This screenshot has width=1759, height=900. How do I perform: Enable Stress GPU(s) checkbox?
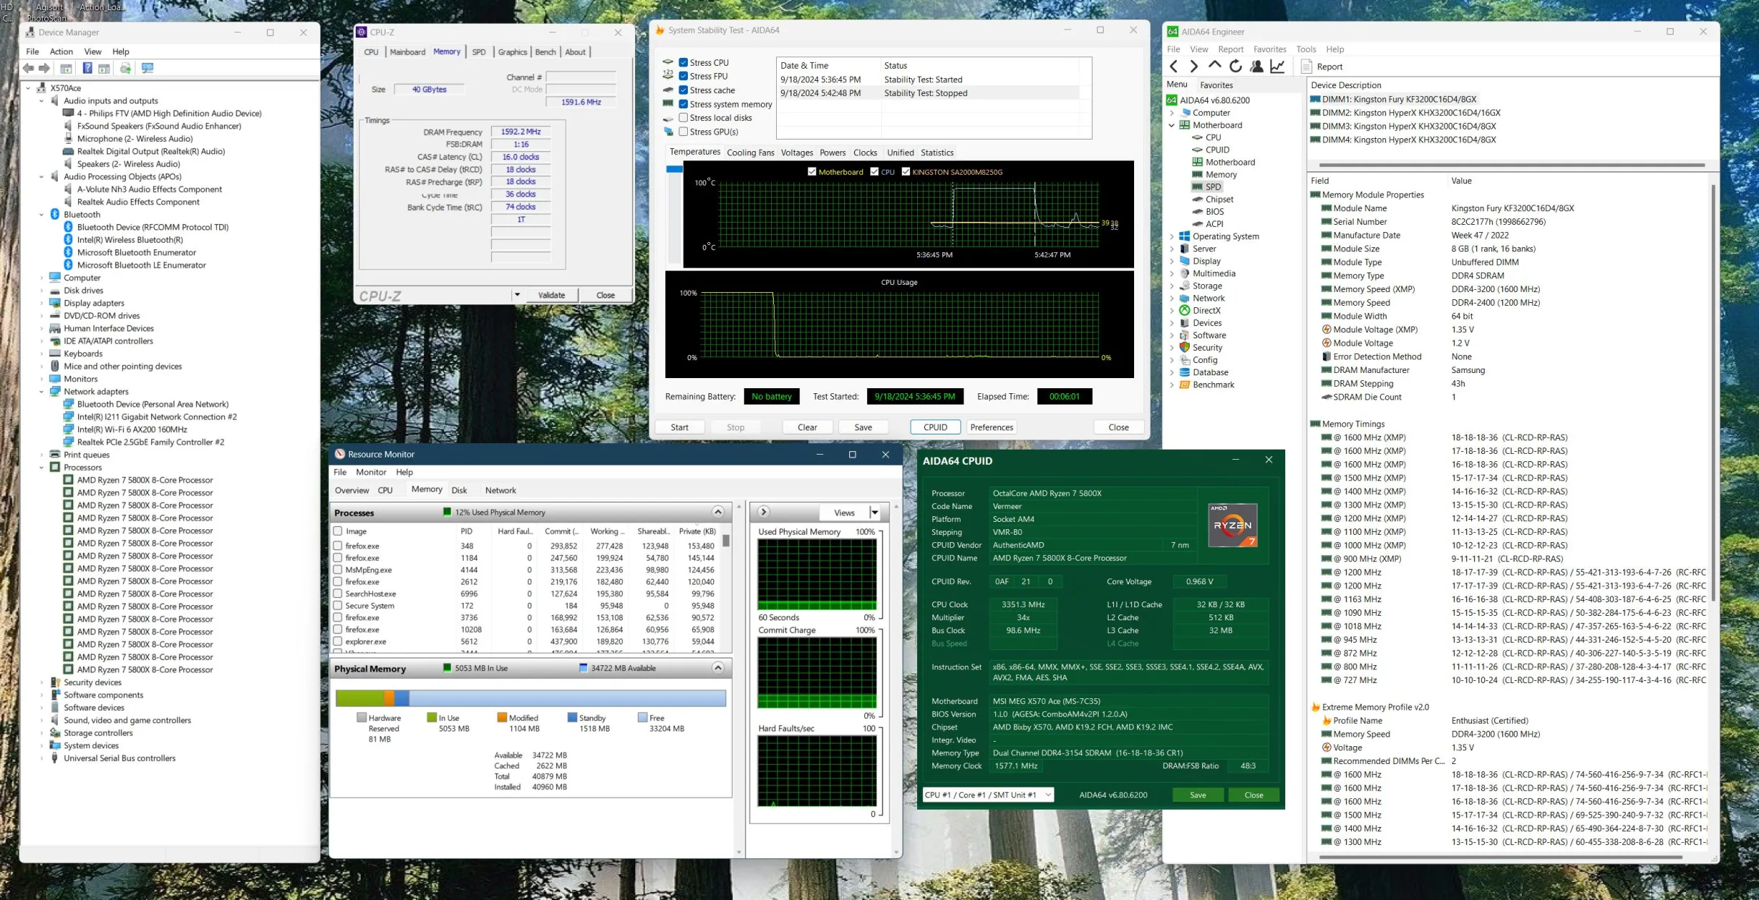click(x=683, y=132)
